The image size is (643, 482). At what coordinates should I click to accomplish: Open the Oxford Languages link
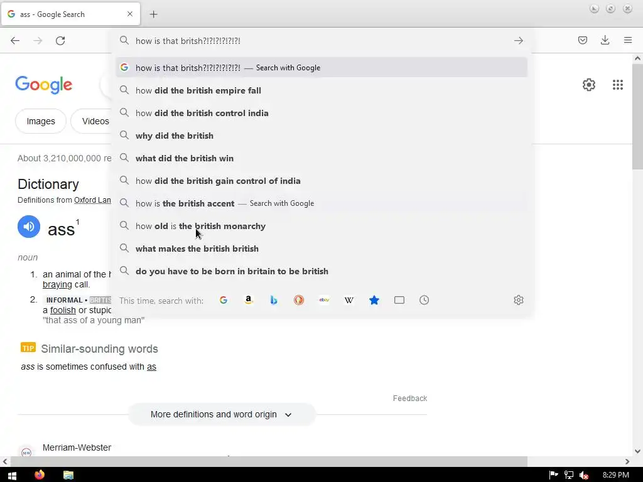coord(92,200)
